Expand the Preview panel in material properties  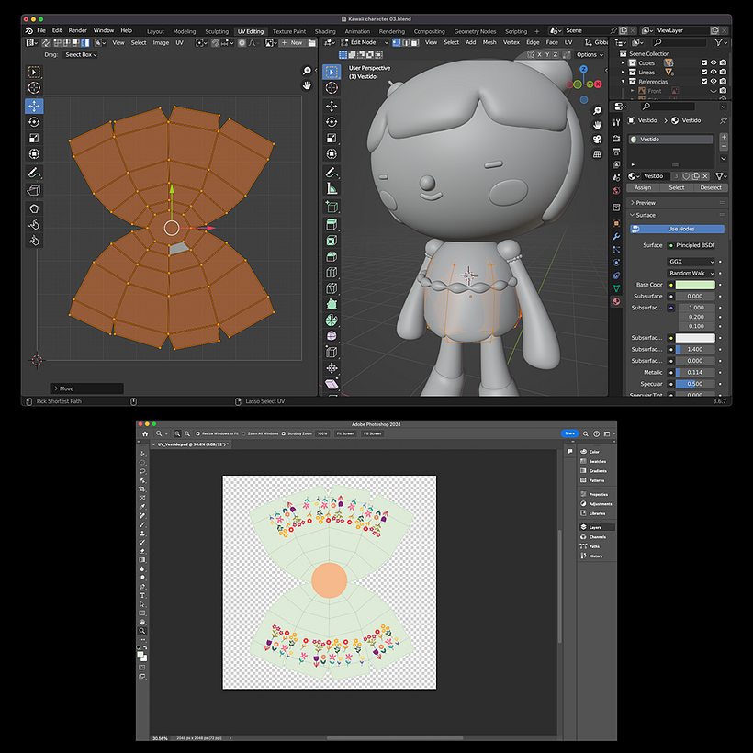(x=646, y=202)
